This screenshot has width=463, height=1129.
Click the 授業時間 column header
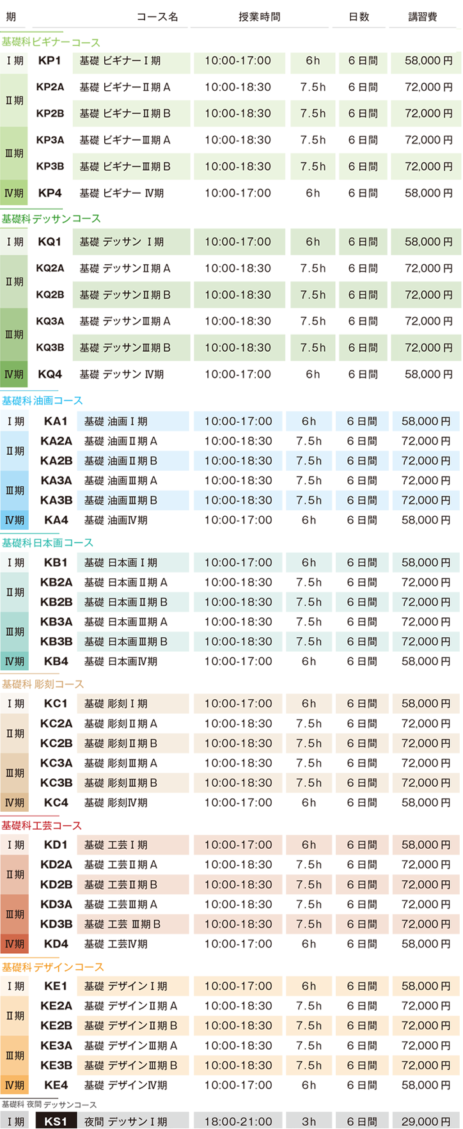click(x=259, y=17)
